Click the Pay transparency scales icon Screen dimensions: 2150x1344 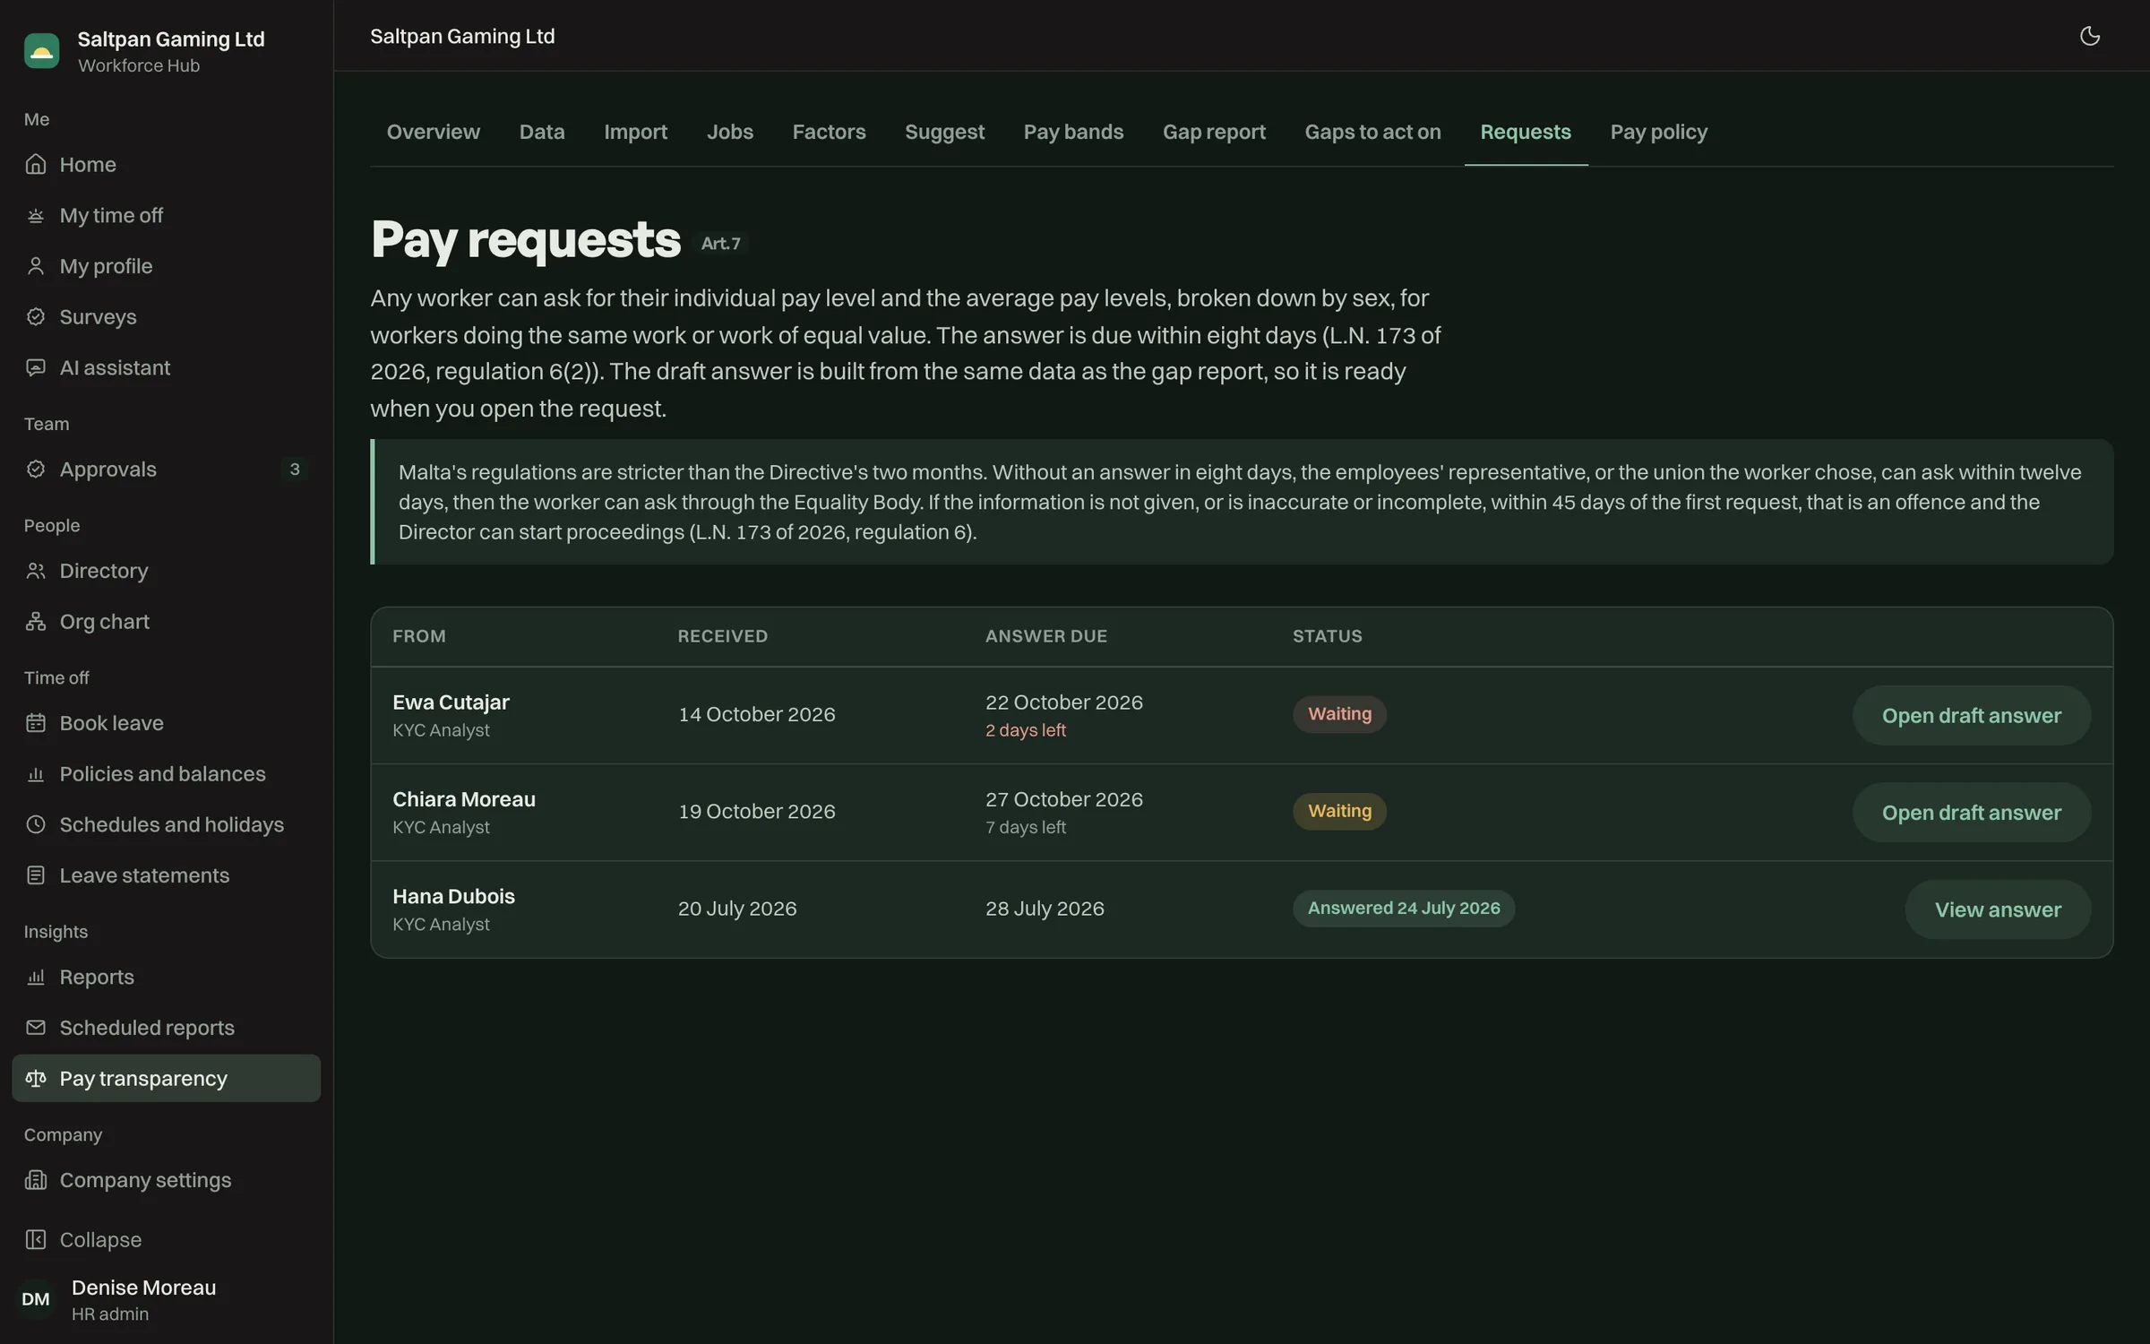pos(36,1078)
